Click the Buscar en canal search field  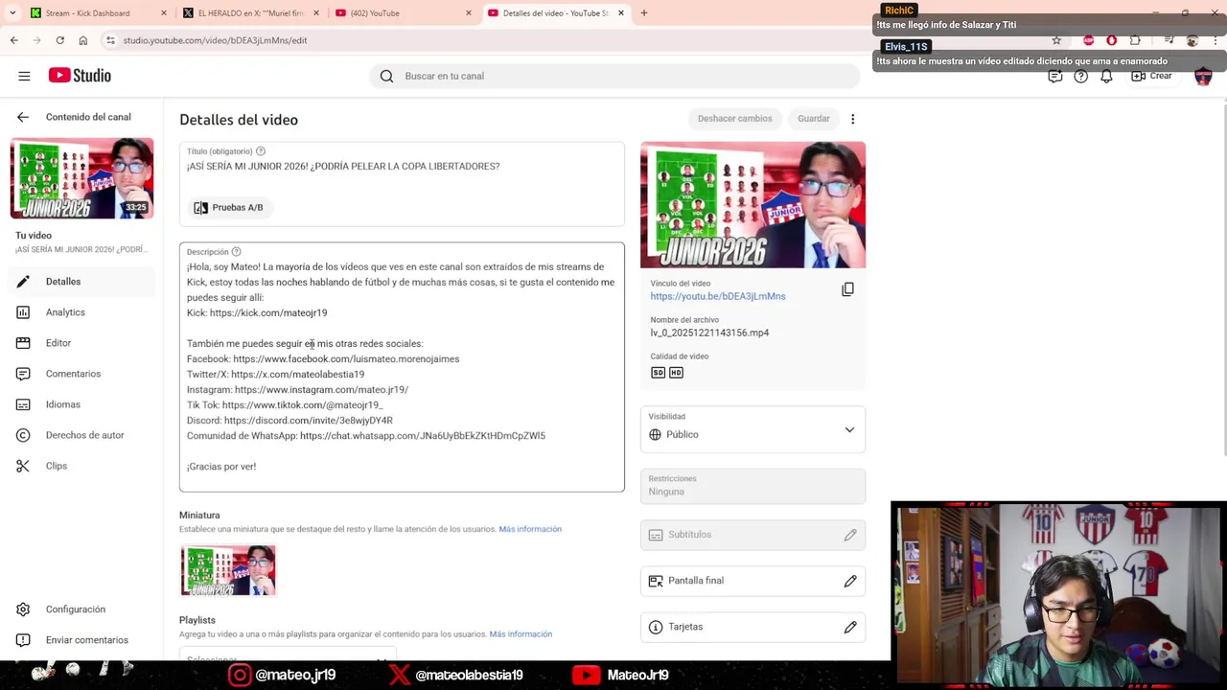click(x=613, y=76)
